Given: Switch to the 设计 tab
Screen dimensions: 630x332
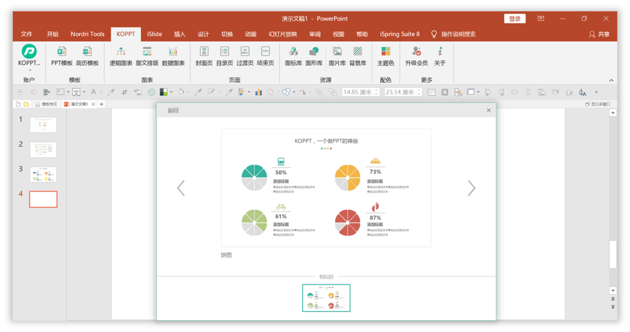Looking at the screenshot, I should (203, 34).
